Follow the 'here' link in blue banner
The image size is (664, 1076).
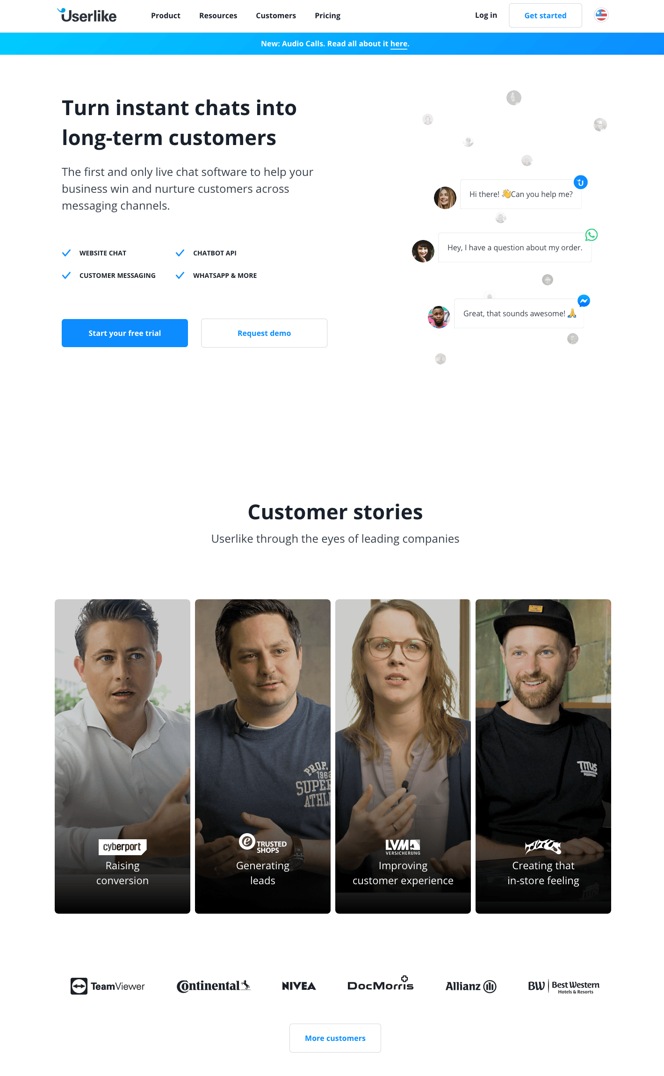click(x=399, y=44)
